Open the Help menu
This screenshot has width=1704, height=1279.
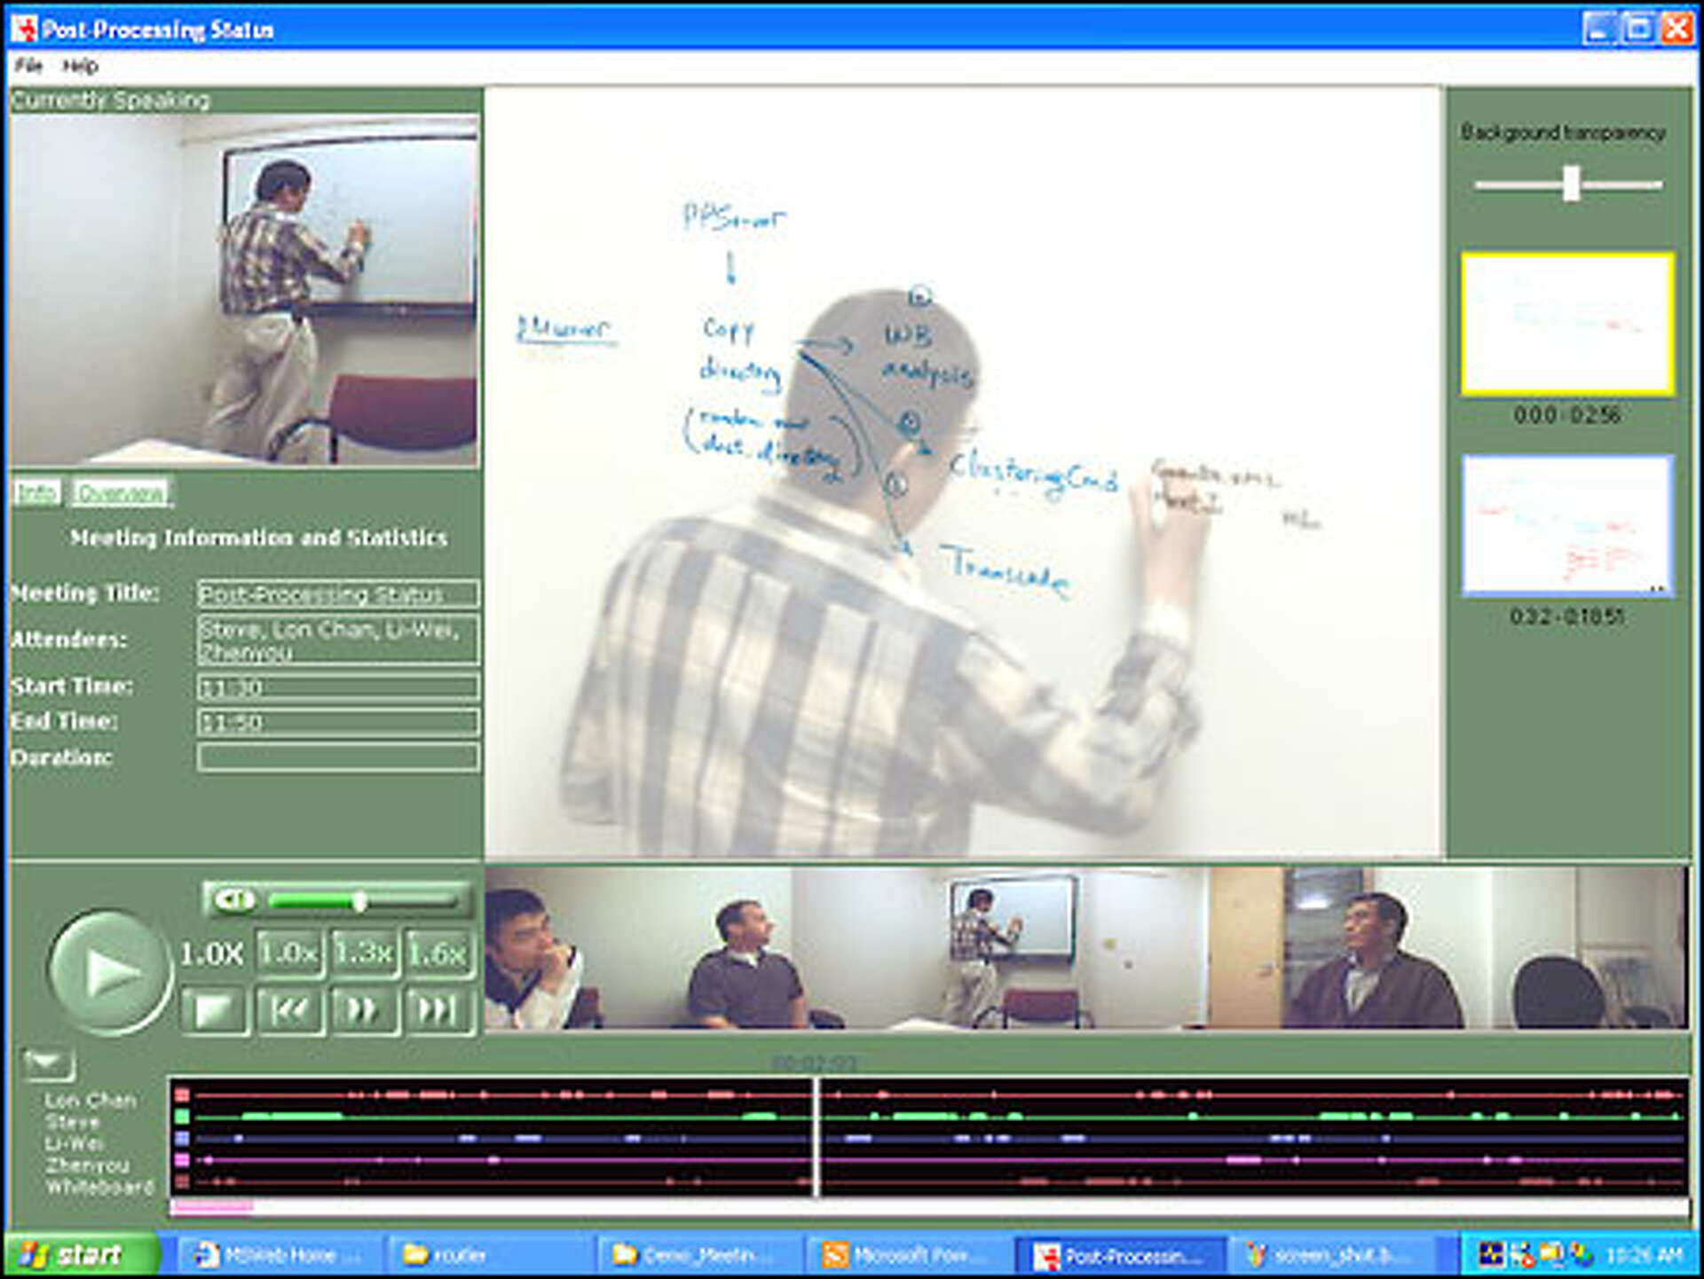coord(80,67)
